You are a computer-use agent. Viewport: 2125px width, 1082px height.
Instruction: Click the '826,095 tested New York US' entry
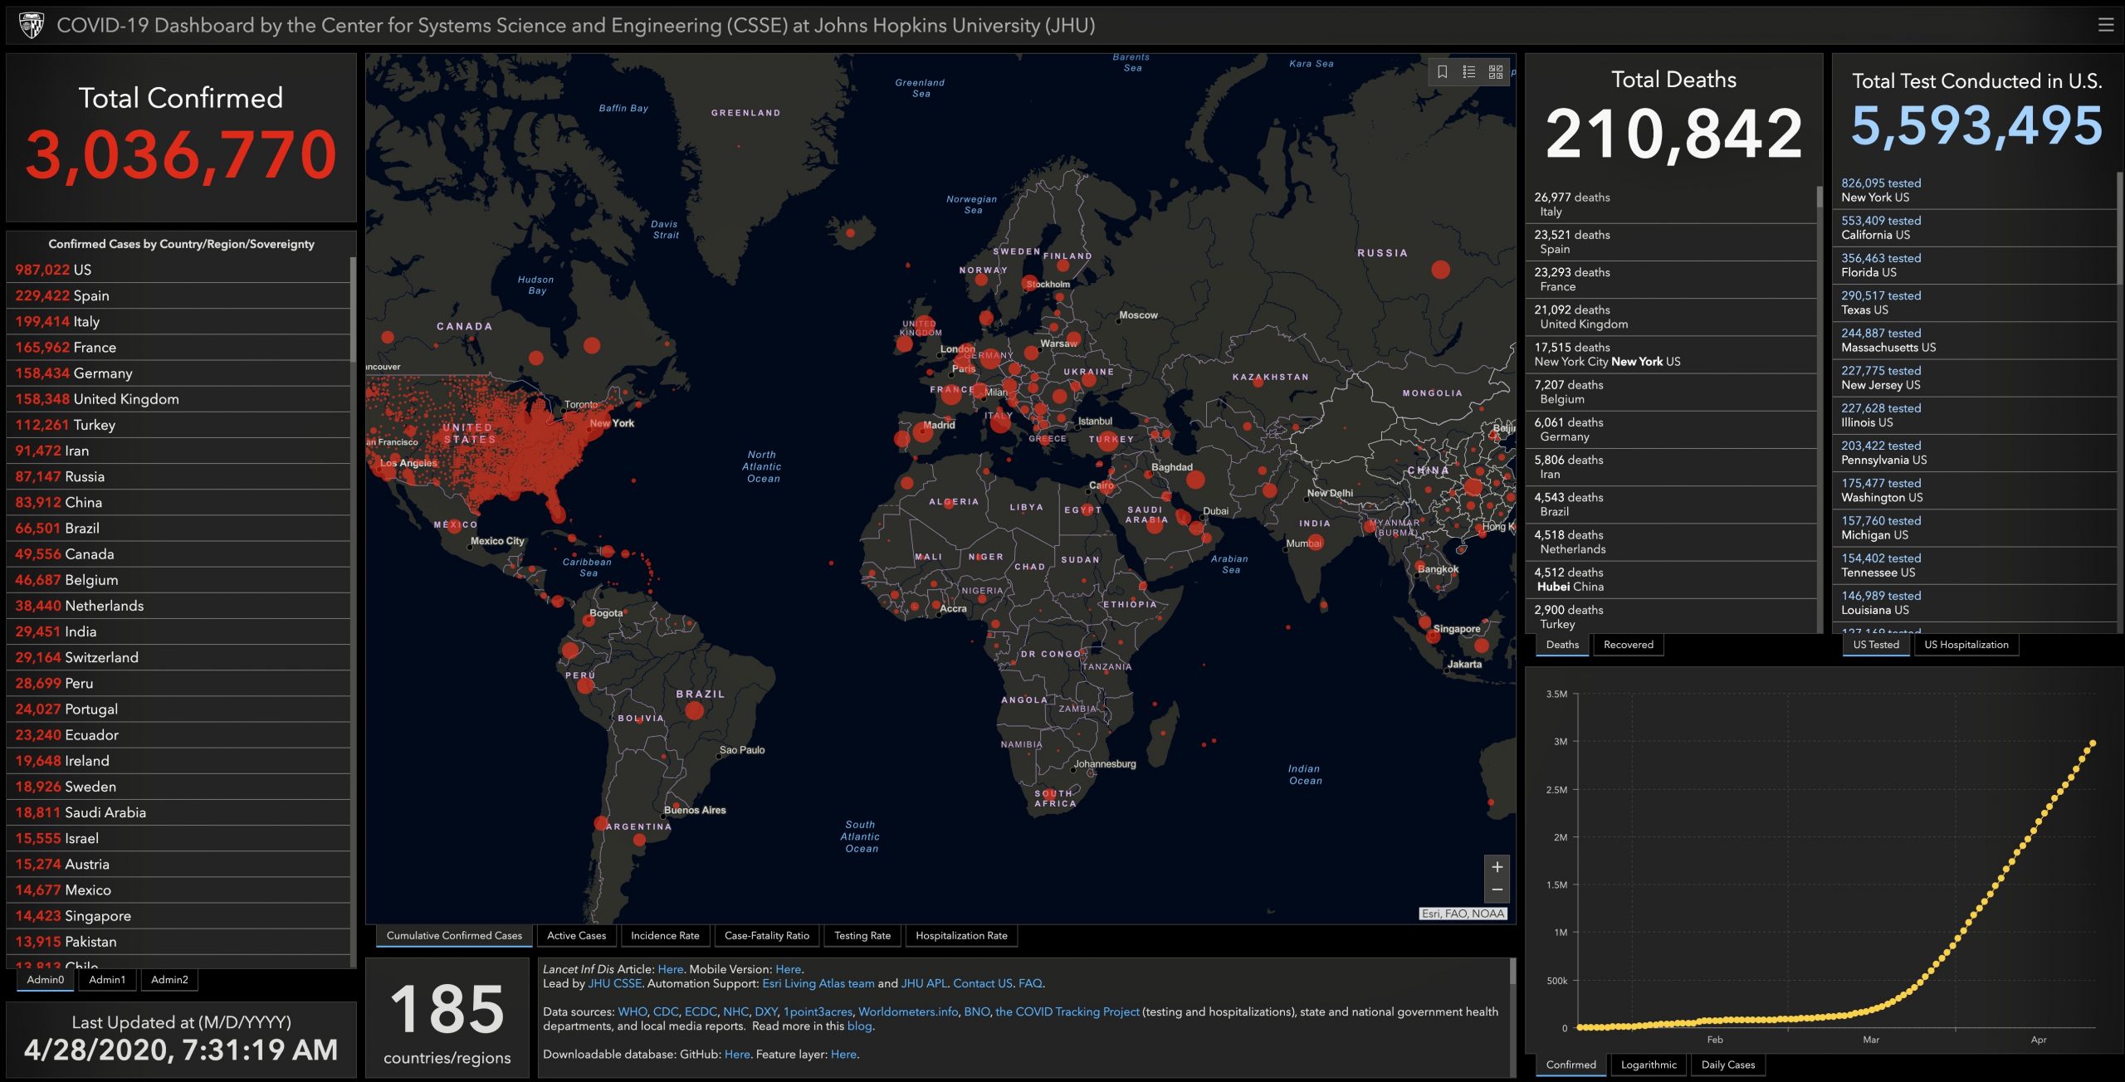(1975, 190)
